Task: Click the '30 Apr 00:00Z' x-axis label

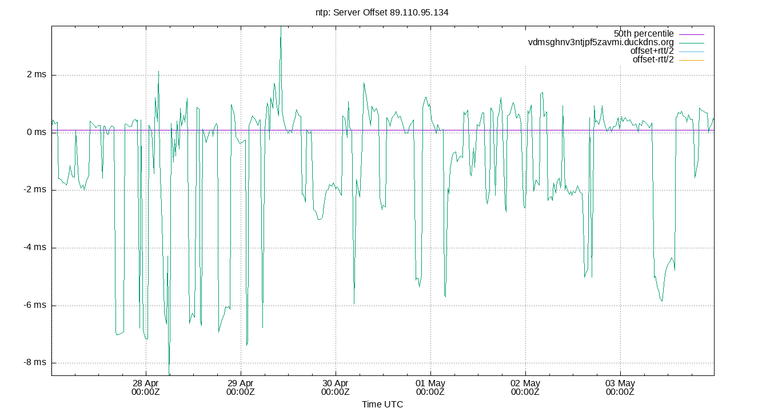Action: [x=336, y=387]
